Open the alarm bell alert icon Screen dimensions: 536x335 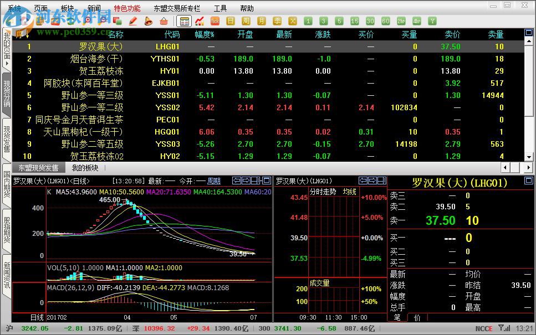[149, 21]
